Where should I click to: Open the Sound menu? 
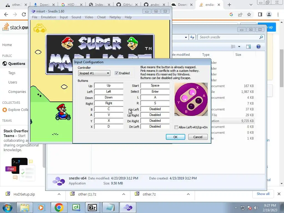(76, 17)
